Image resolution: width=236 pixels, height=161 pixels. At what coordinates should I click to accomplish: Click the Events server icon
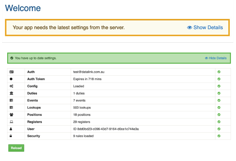[11, 100]
